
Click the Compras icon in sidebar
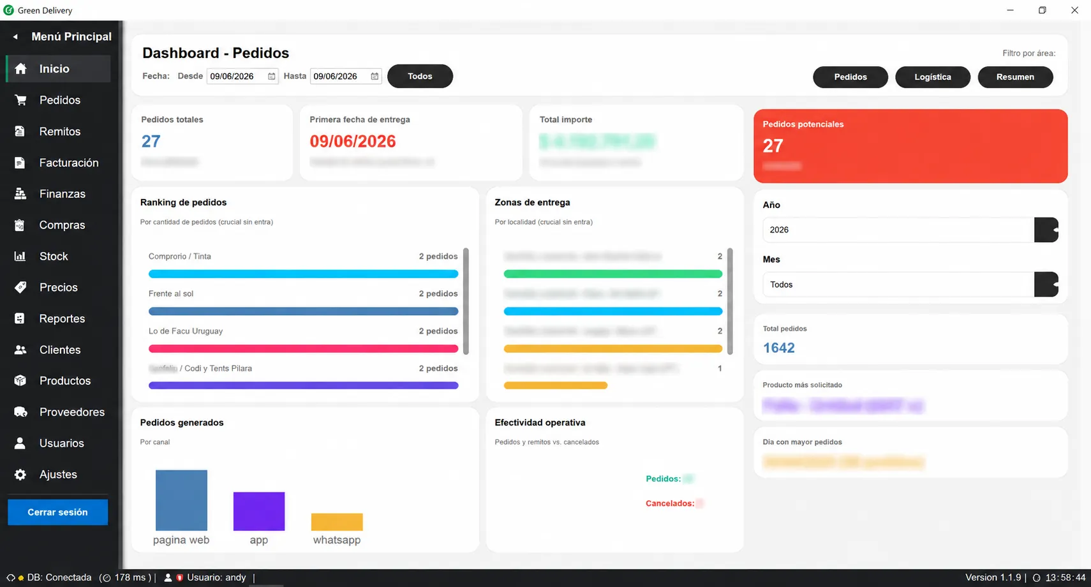tap(20, 225)
